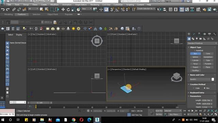Activate the Select and Rotate tool
Screen dimensions: 218x123
[68, 10]
